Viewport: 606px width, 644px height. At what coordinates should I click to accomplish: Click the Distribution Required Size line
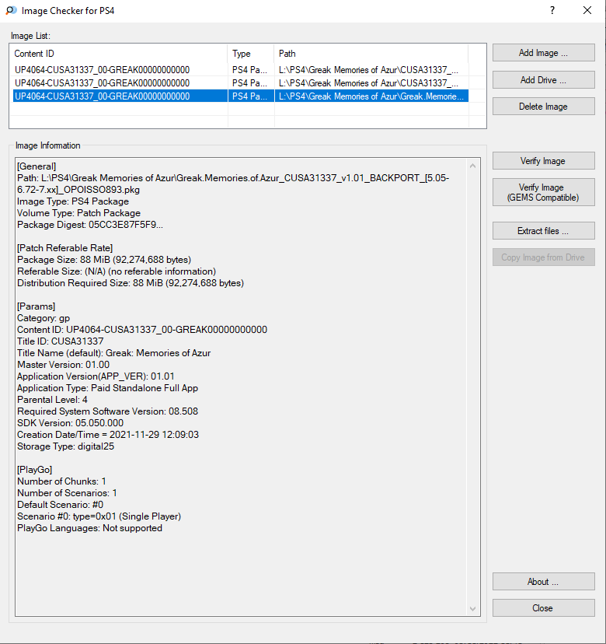point(131,283)
